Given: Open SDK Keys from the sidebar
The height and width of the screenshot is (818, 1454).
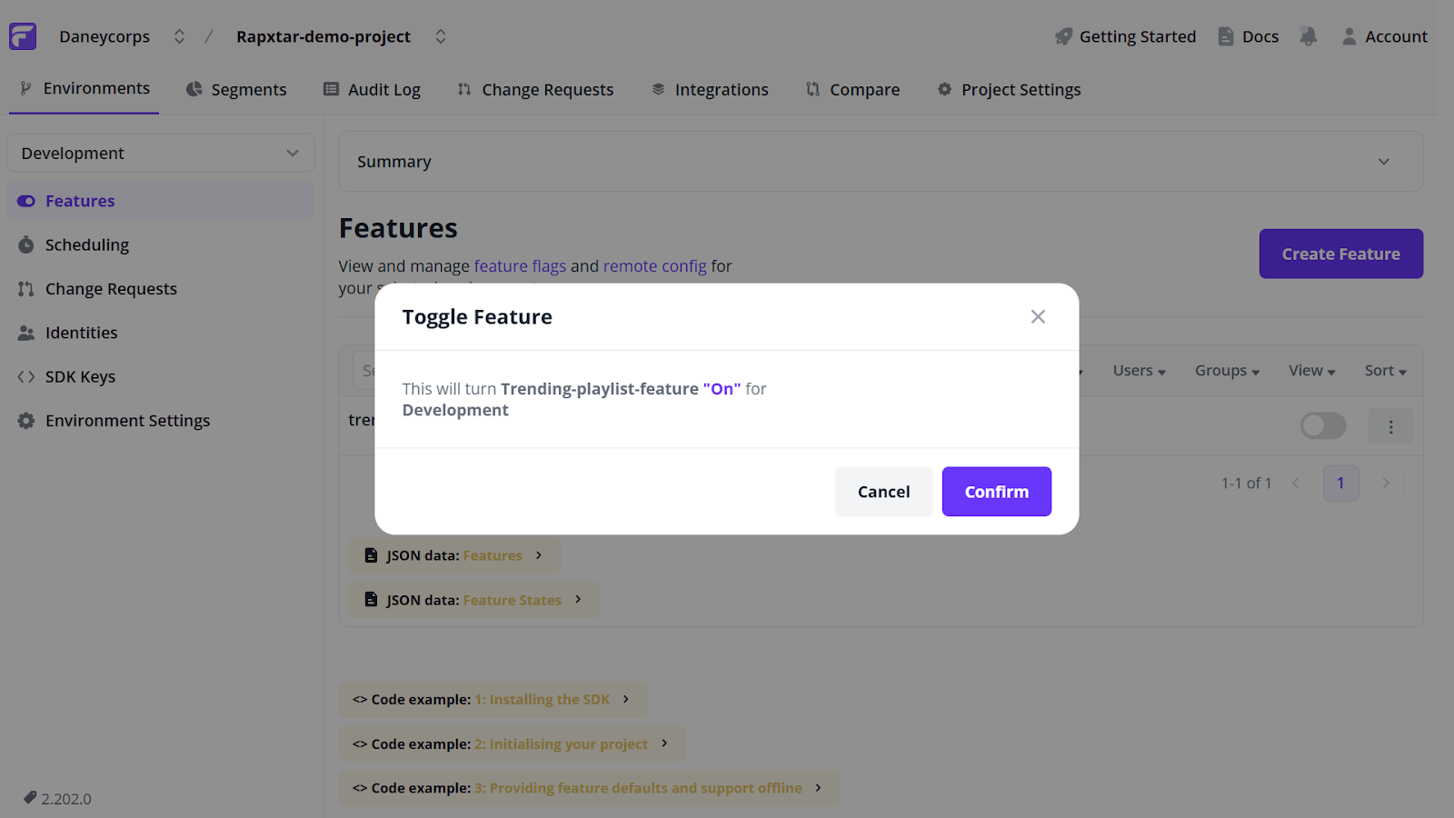Looking at the screenshot, I should (x=80, y=376).
